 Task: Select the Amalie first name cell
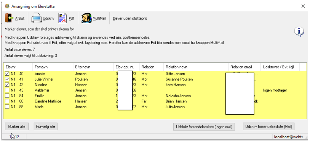coord(40,74)
